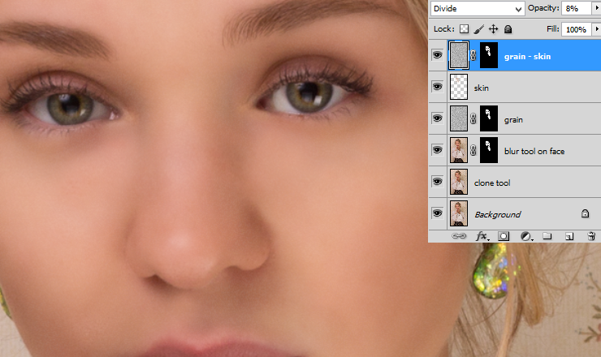Open the Divide blend mode dropdown
This screenshot has height=357, width=601.
pos(478,8)
